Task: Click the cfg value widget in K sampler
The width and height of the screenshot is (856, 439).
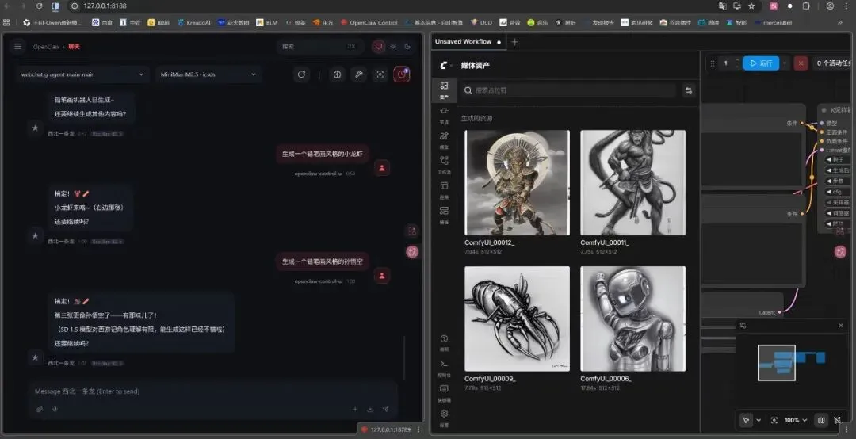Action: (x=838, y=192)
